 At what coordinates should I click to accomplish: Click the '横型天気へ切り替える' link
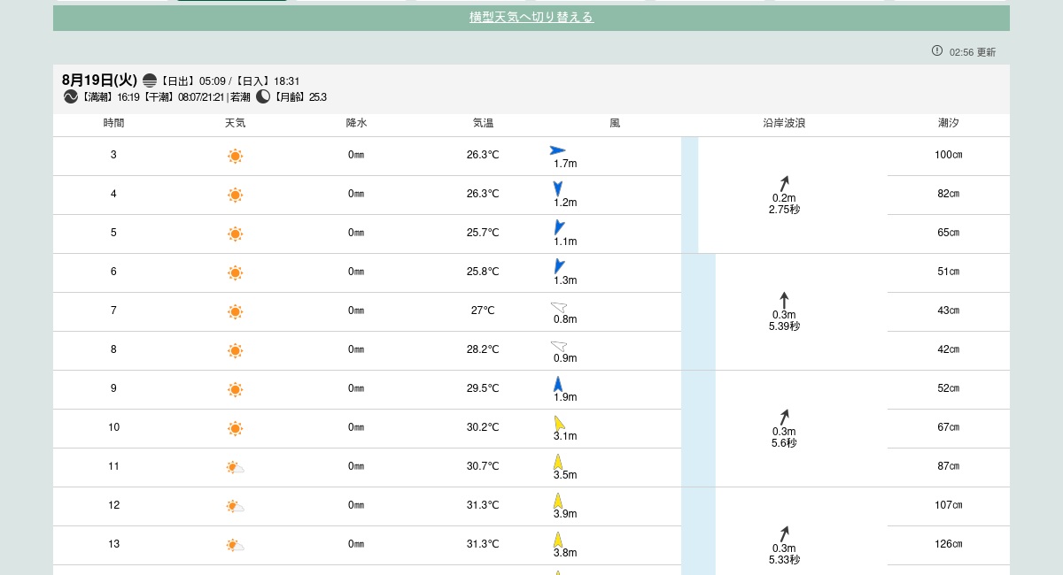tap(531, 18)
